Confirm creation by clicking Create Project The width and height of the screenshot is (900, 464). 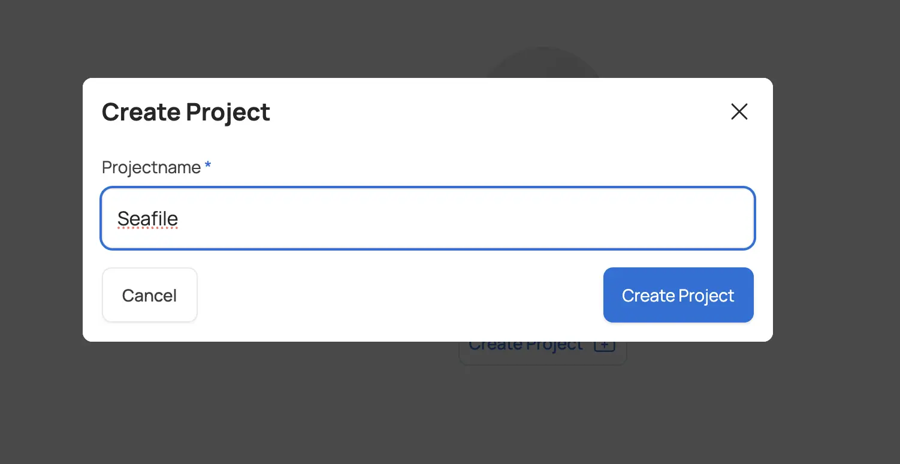coord(678,295)
